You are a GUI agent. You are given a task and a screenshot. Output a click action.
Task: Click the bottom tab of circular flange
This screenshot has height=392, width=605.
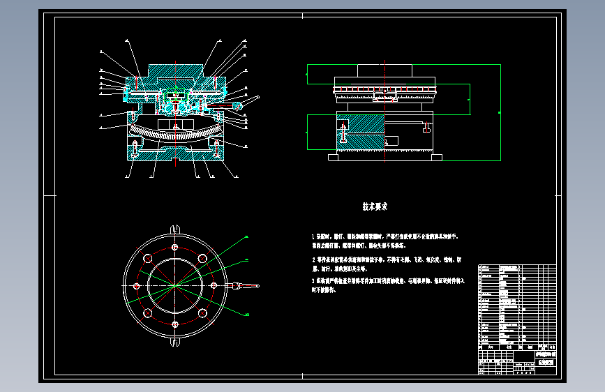[x=175, y=342]
